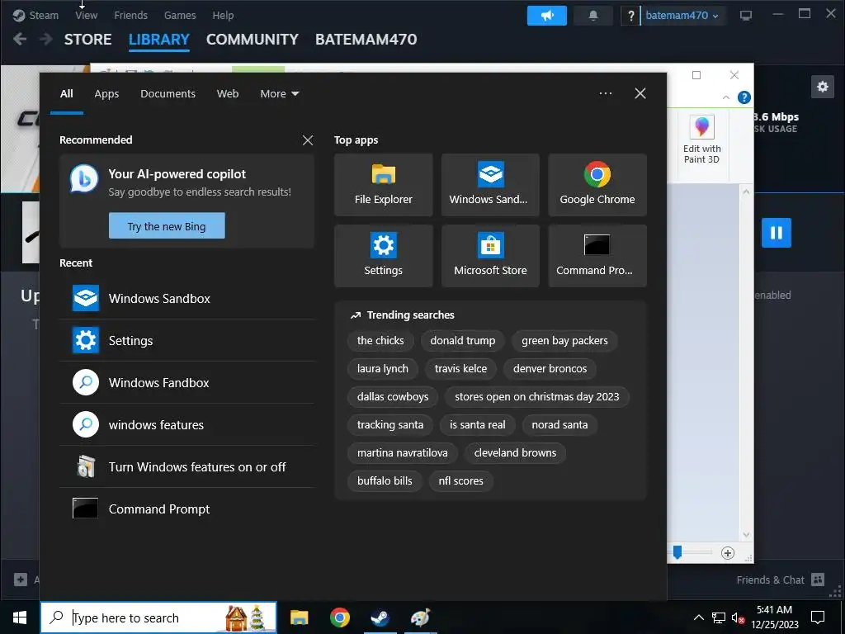Search trending topic denver broncos
This screenshot has height=634, width=845.
point(550,369)
